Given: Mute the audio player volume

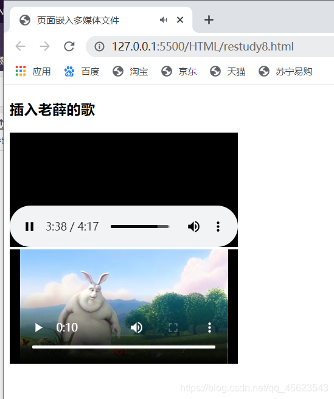Looking at the screenshot, I should [x=193, y=226].
